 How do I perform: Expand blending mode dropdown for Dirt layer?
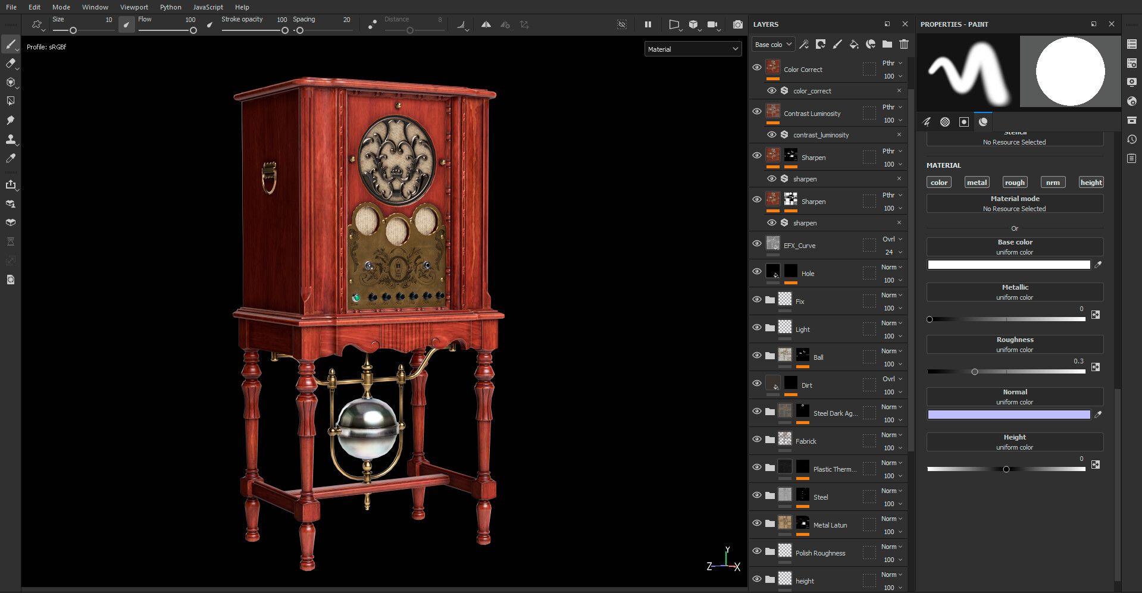tap(892, 379)
